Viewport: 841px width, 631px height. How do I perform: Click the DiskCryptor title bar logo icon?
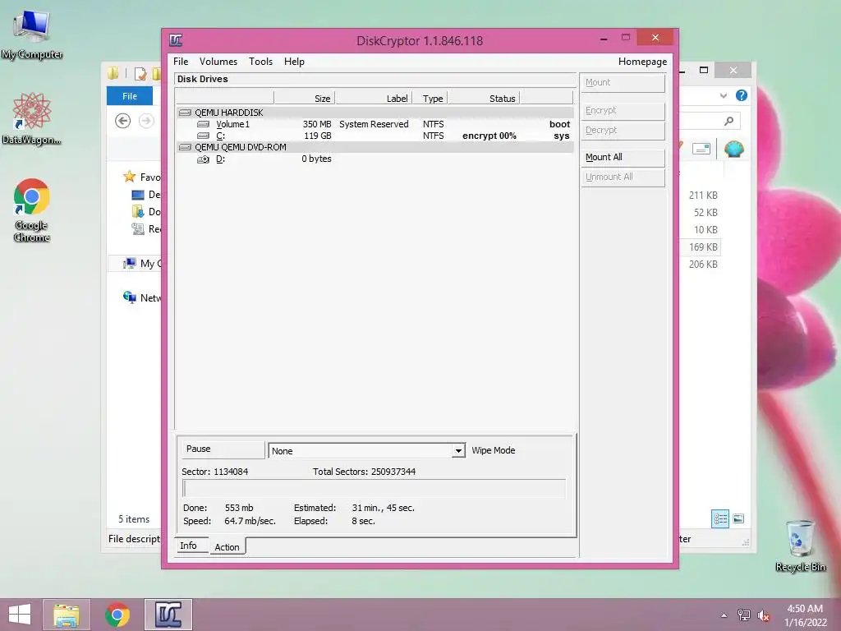tap(176, 40)
